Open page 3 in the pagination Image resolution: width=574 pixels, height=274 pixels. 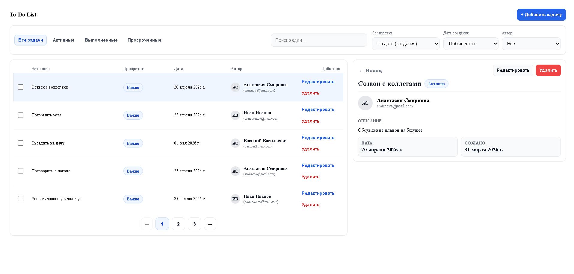tap(194, 224)
